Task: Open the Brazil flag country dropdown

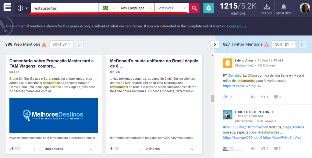Action: click(108, 8)
